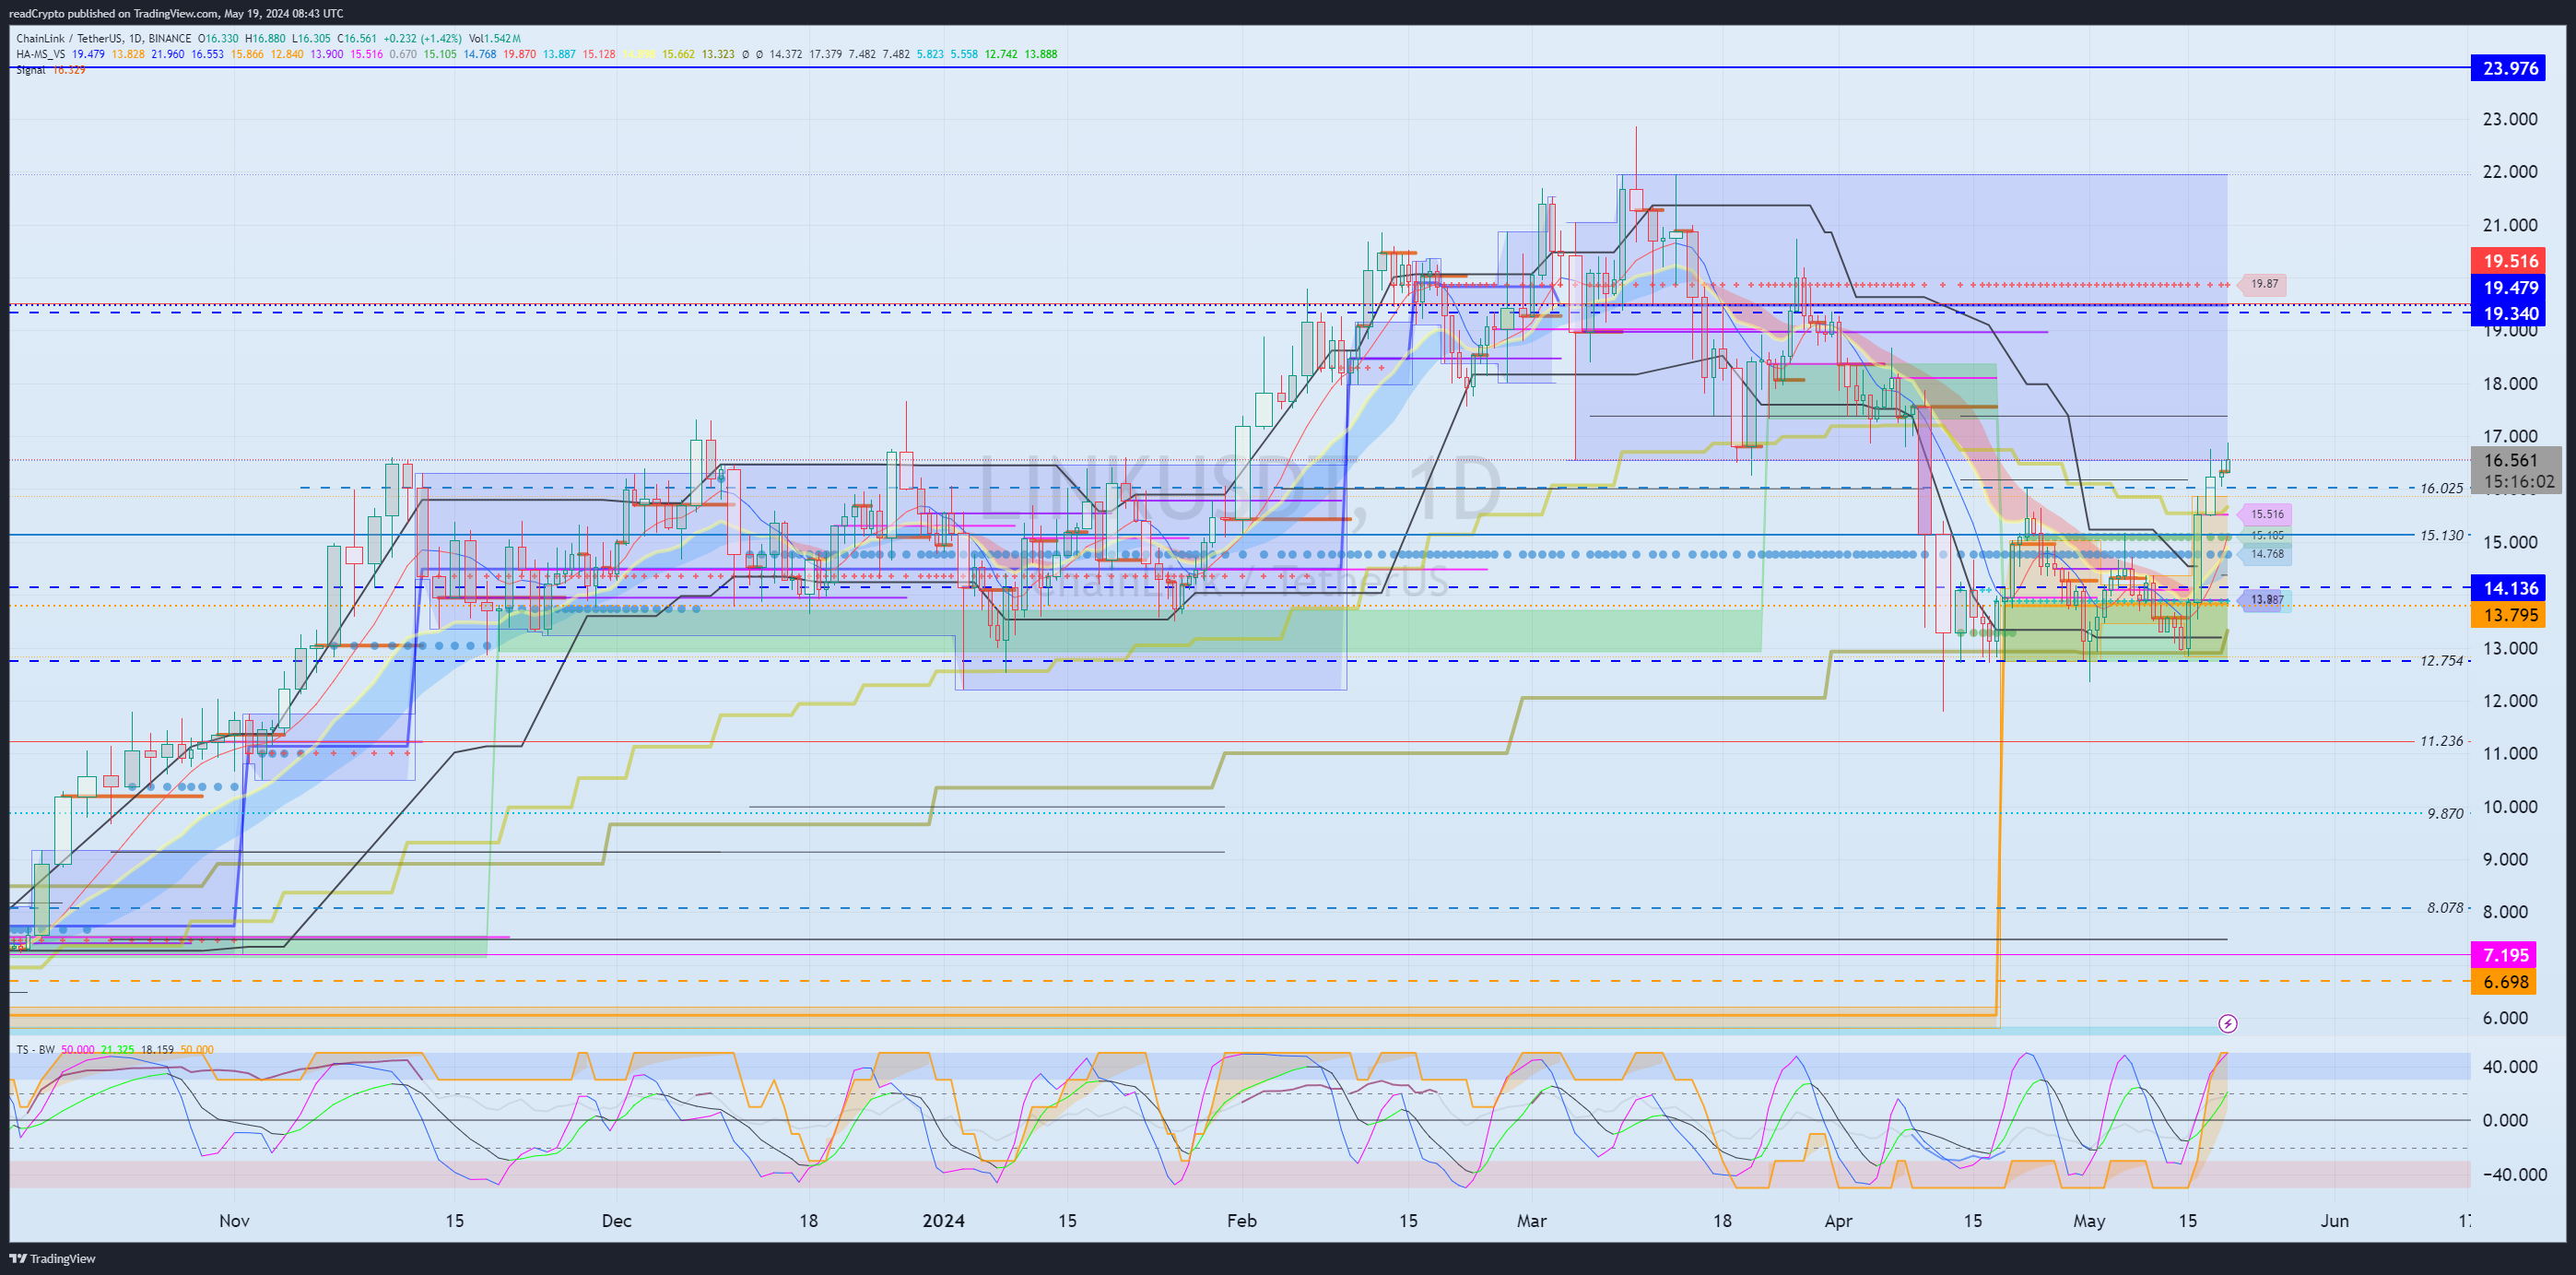Click the 8.078 dashed line label
This screenshot has width=2576, height=1275.
pos(2445,908)
